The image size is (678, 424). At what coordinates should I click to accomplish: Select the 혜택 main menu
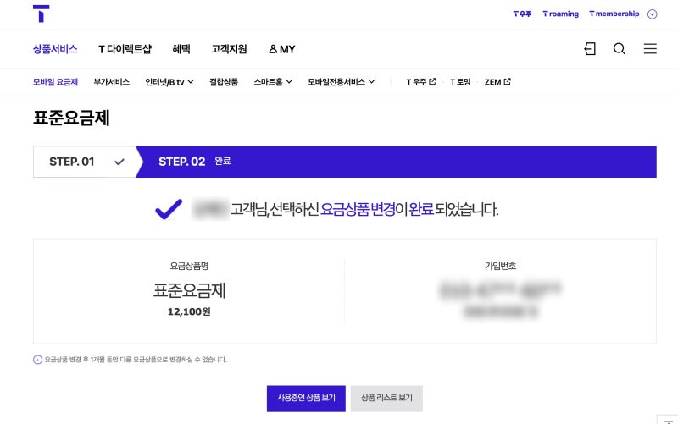tap(181, 49)
